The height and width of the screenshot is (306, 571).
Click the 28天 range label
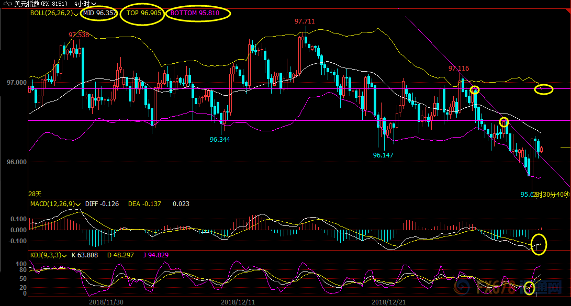35,194
